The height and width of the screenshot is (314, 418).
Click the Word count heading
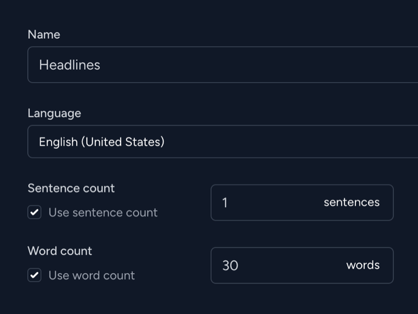pyautogui.click(x=60, y=251)
